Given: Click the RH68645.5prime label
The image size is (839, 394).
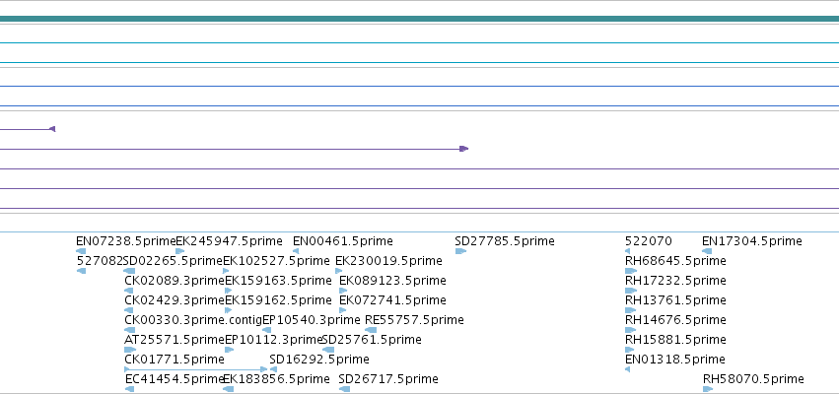Looking at the screenshot, I should tap(675, 261).
